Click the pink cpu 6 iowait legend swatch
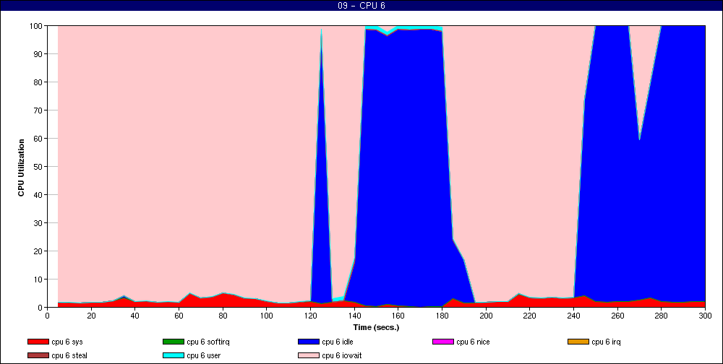This screenshot has height=364, width=723. [x=309, y=356]
